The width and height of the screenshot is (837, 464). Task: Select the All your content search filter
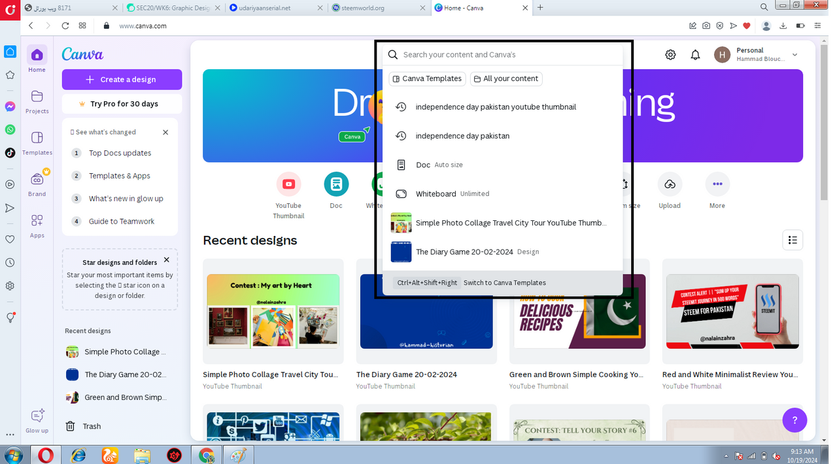coord(506,78)
